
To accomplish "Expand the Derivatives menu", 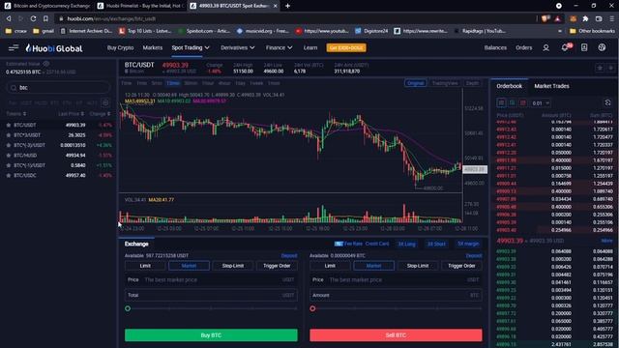I will click(x=237, y=47).
